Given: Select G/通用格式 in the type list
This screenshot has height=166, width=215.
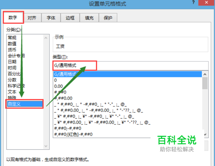Looking at the screenshot, I should coord(128,74).
